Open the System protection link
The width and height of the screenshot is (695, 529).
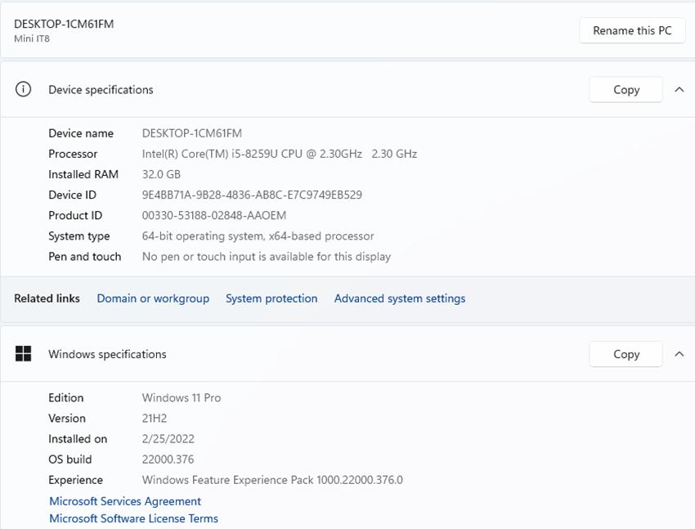(x=271, y=298)
